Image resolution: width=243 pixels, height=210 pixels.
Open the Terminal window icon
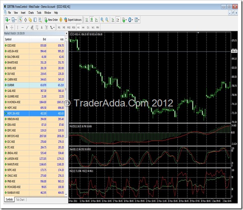pos(35,20)
